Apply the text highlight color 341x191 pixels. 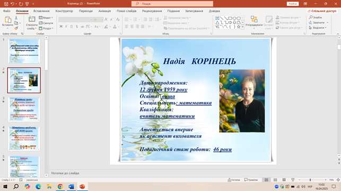[x=106, y=26]
